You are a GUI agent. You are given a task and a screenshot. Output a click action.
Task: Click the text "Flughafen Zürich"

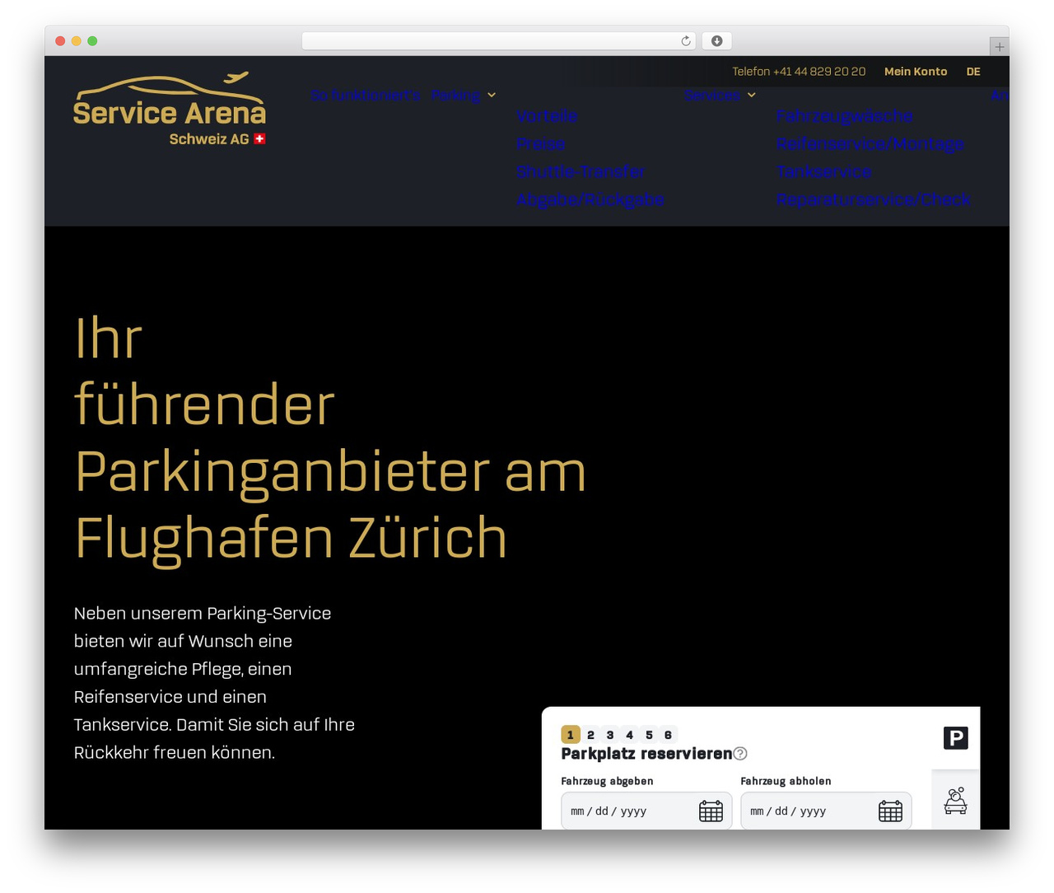coord(291,538)
